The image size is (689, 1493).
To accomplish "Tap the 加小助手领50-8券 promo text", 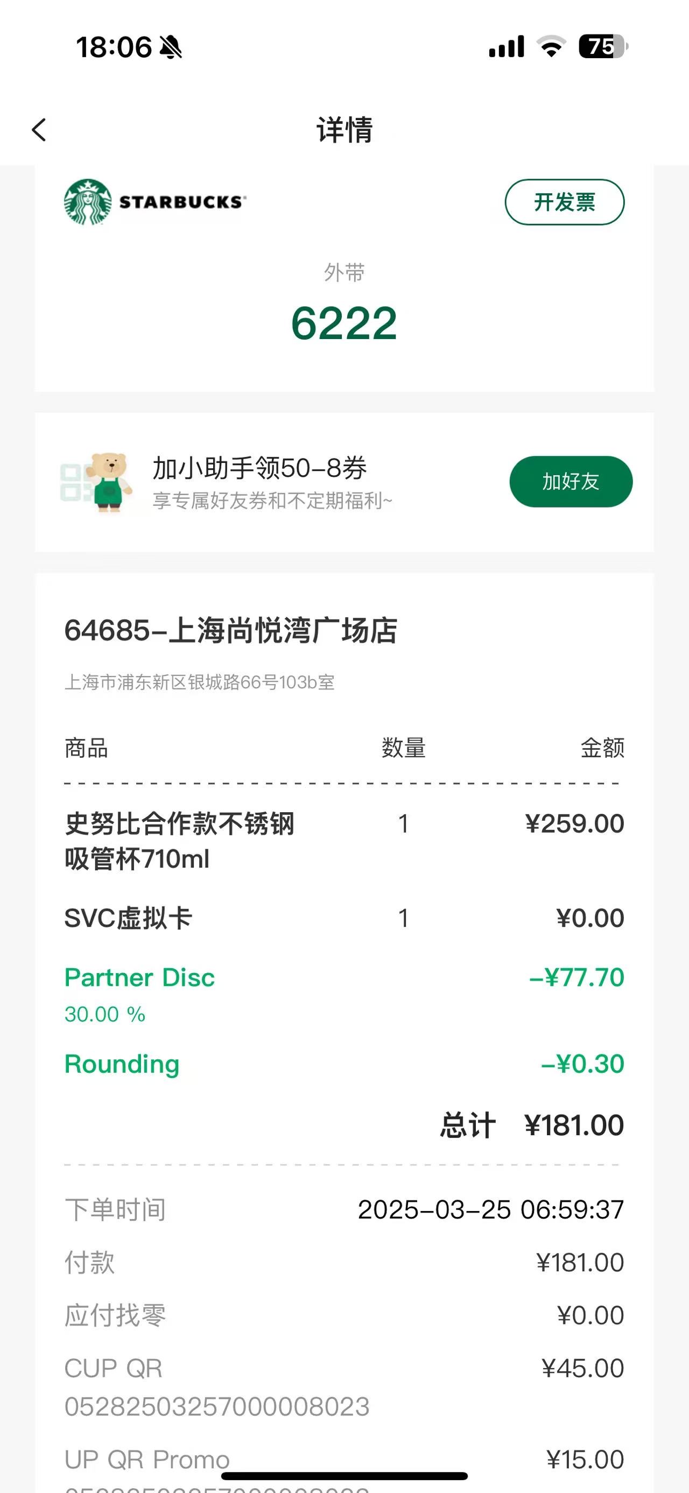I will [259, 468].
